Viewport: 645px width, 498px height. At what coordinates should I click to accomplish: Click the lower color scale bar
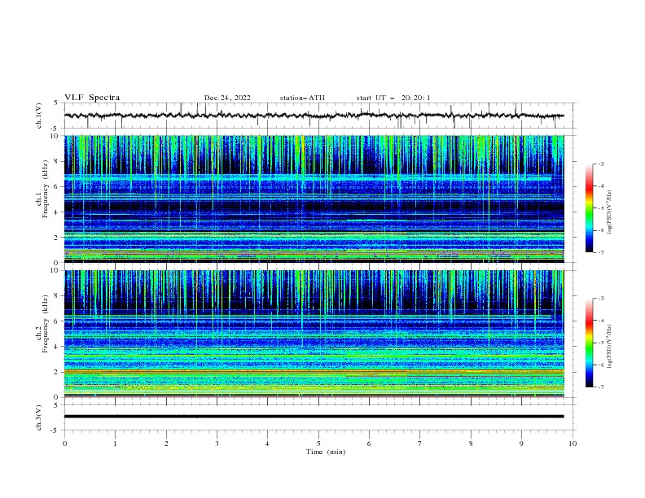click(589, 343)
